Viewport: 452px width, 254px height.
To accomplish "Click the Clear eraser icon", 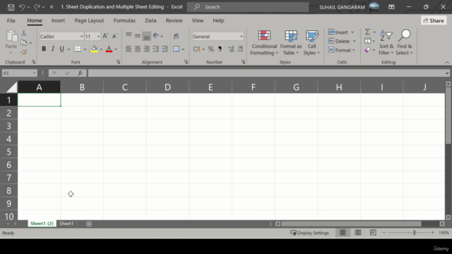I will point(367,50).
